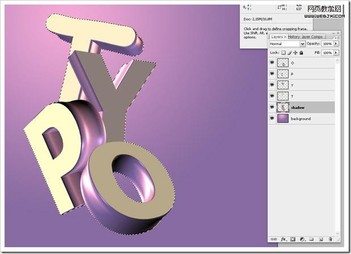Screen dimensions: 351x254
Task: Select the O layer thumbnail
Action: coord(283,62)
